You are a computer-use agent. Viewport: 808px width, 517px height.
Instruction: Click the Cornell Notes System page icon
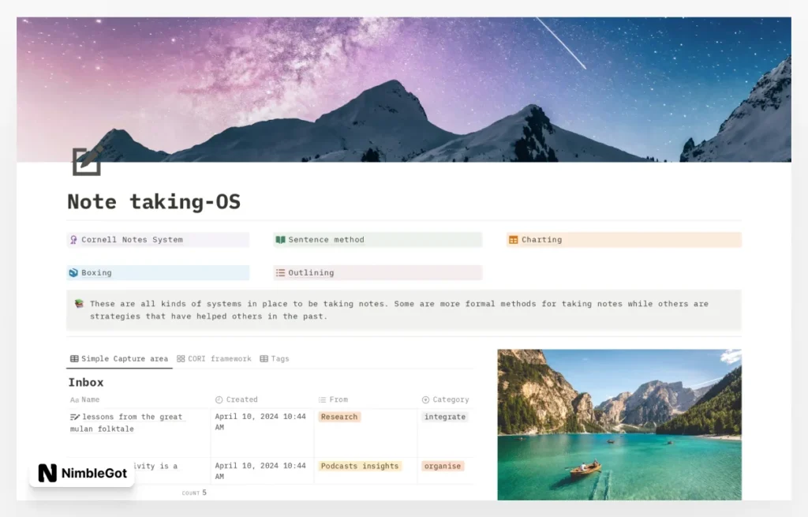tap(75, 239)
